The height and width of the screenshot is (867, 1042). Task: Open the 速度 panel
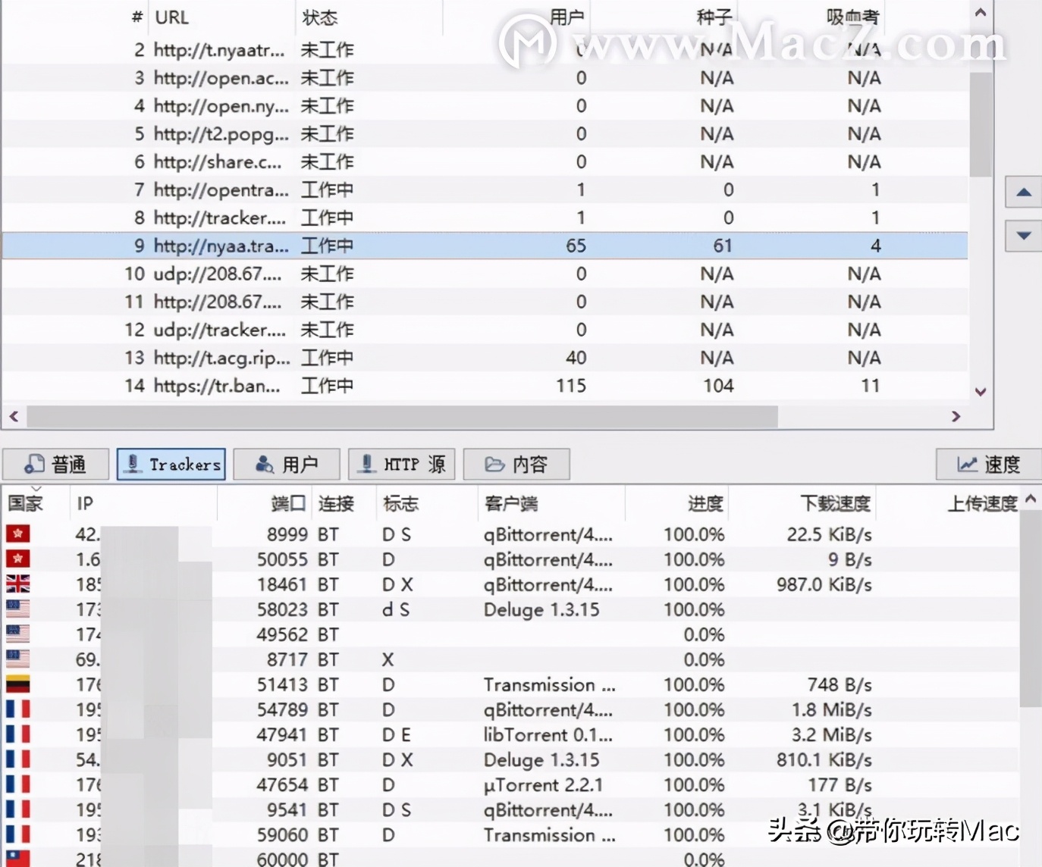[988, 464]
